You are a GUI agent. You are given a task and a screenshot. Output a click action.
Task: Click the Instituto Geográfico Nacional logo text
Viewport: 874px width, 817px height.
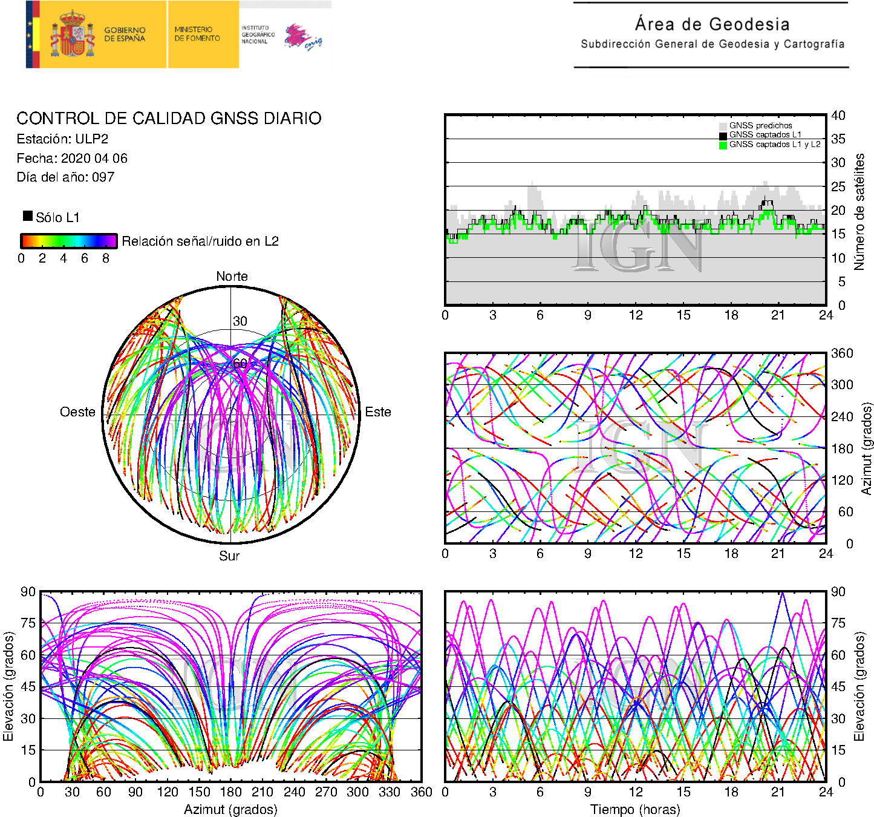(x=257, y=34)
